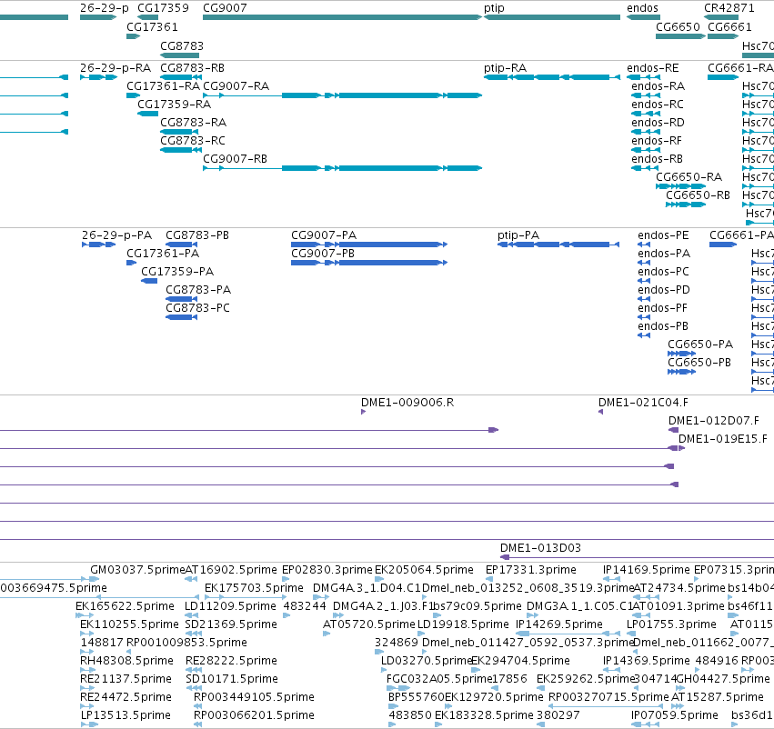Click the DME1-021C04.F feature label
The width and height of the screenshot is (774, 729).
643,403
